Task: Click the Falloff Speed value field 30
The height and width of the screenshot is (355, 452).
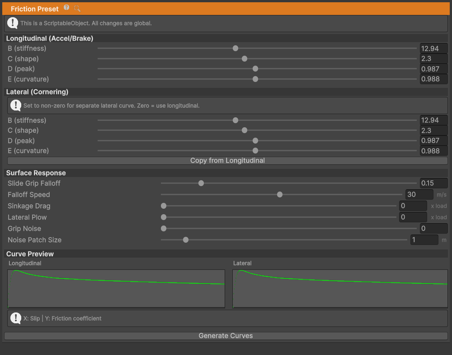Action: click(x=419, y=194)
